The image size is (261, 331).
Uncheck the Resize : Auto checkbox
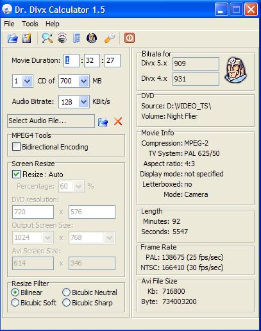point(16,174)
